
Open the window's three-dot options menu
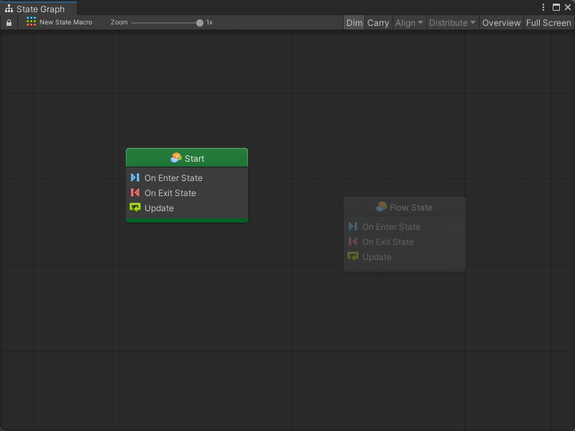click(543, 7)
